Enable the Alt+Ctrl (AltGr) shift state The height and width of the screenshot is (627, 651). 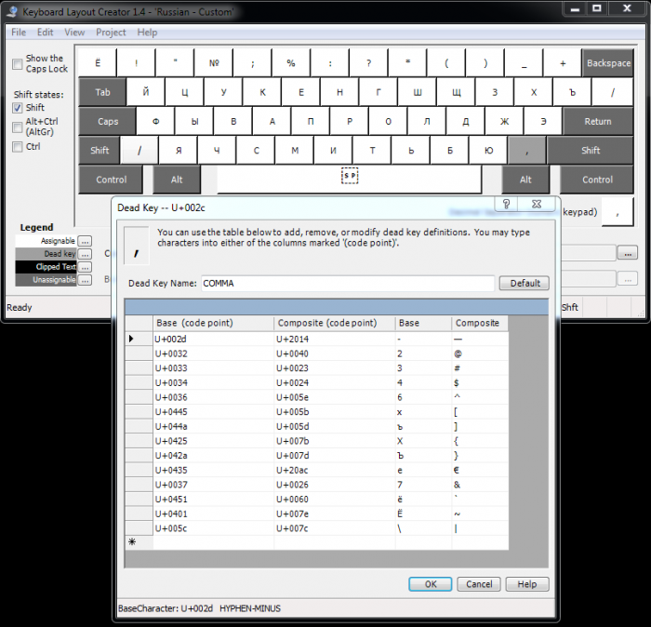(18, 127)
